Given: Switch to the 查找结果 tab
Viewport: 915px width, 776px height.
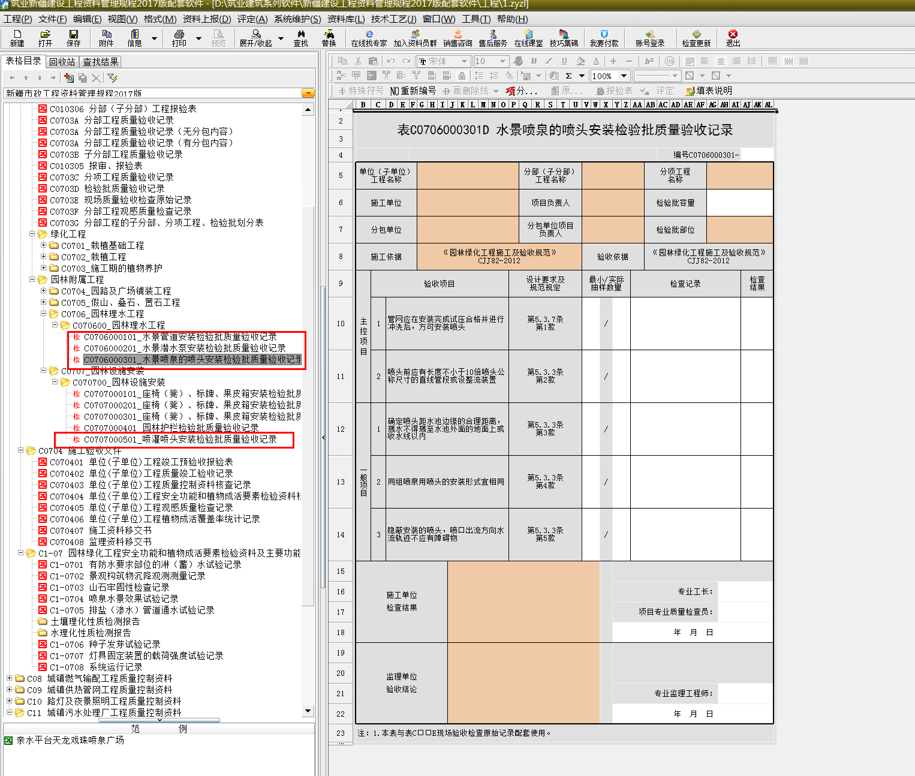Looking at the screenshot, I should tap(100, 62).
